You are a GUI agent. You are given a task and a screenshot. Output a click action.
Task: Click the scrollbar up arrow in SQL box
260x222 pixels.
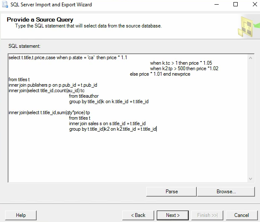250,58
